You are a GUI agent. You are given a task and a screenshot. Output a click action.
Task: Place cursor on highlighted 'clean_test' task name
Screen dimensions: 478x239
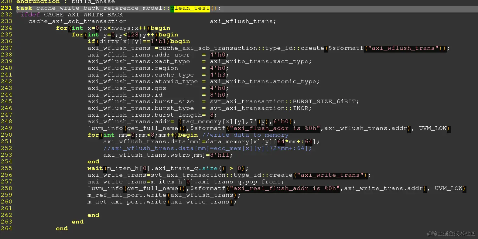pos(190,8)
